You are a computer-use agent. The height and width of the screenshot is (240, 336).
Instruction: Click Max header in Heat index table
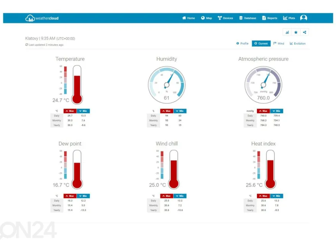point(263,196)
